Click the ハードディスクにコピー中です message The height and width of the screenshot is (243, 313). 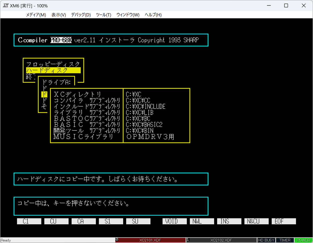98,179
